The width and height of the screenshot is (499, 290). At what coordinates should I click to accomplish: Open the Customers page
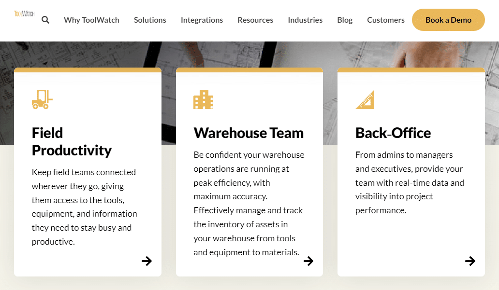[385, 20]
